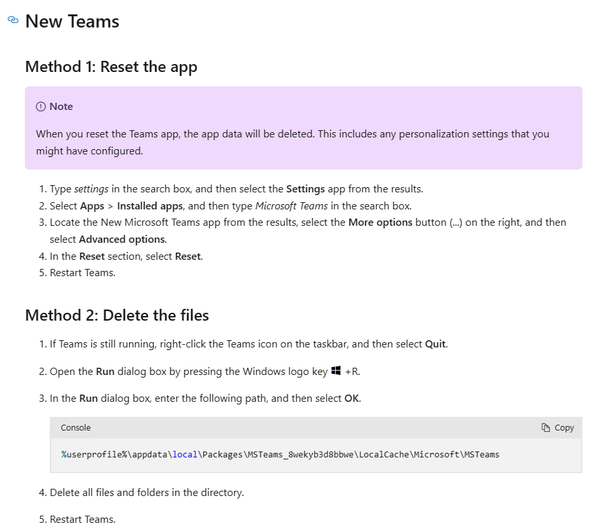Click the anchor link icon beside New Teams

click(x=13, y=20)
